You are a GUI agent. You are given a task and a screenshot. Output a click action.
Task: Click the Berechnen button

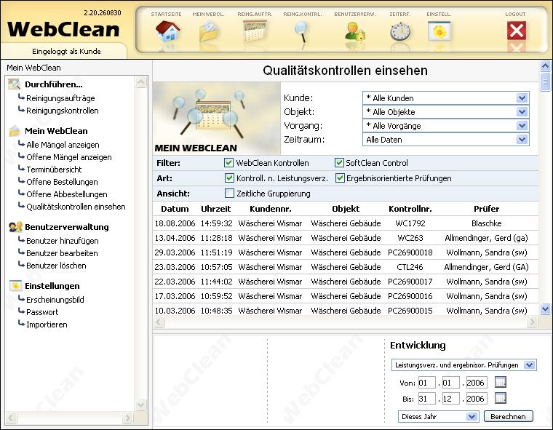coord(508,416)
